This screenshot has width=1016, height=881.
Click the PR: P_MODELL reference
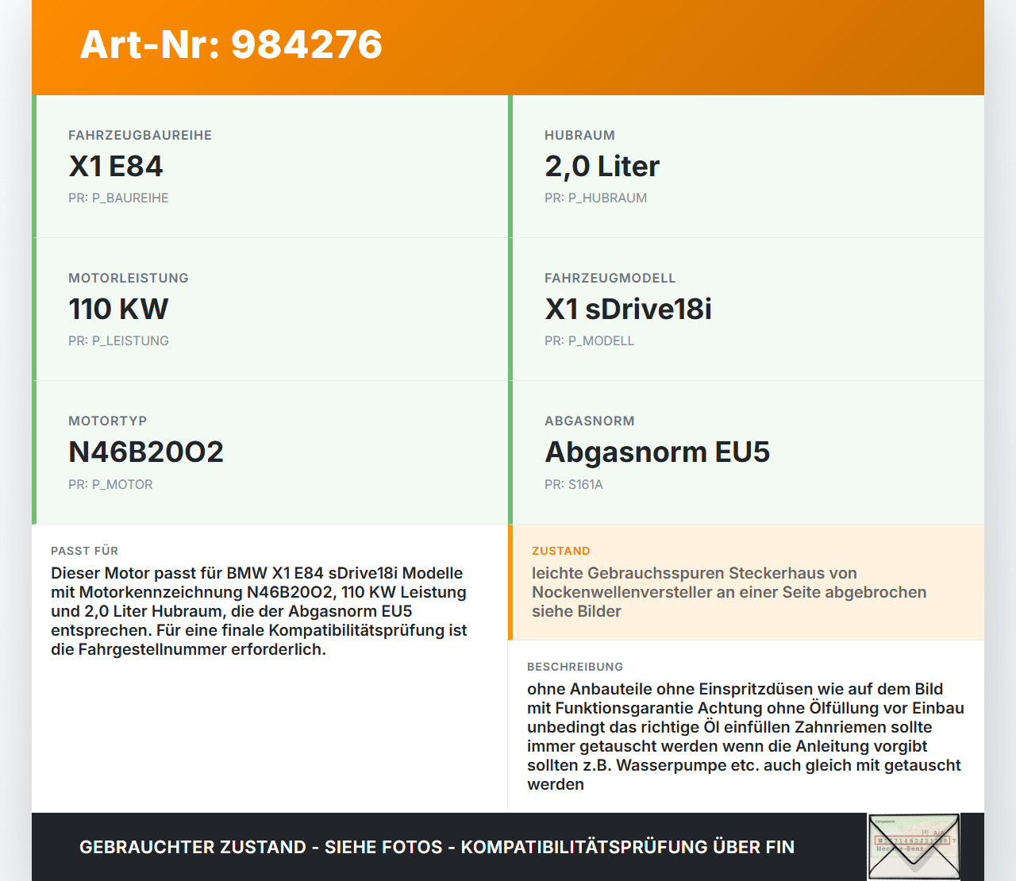589,340
